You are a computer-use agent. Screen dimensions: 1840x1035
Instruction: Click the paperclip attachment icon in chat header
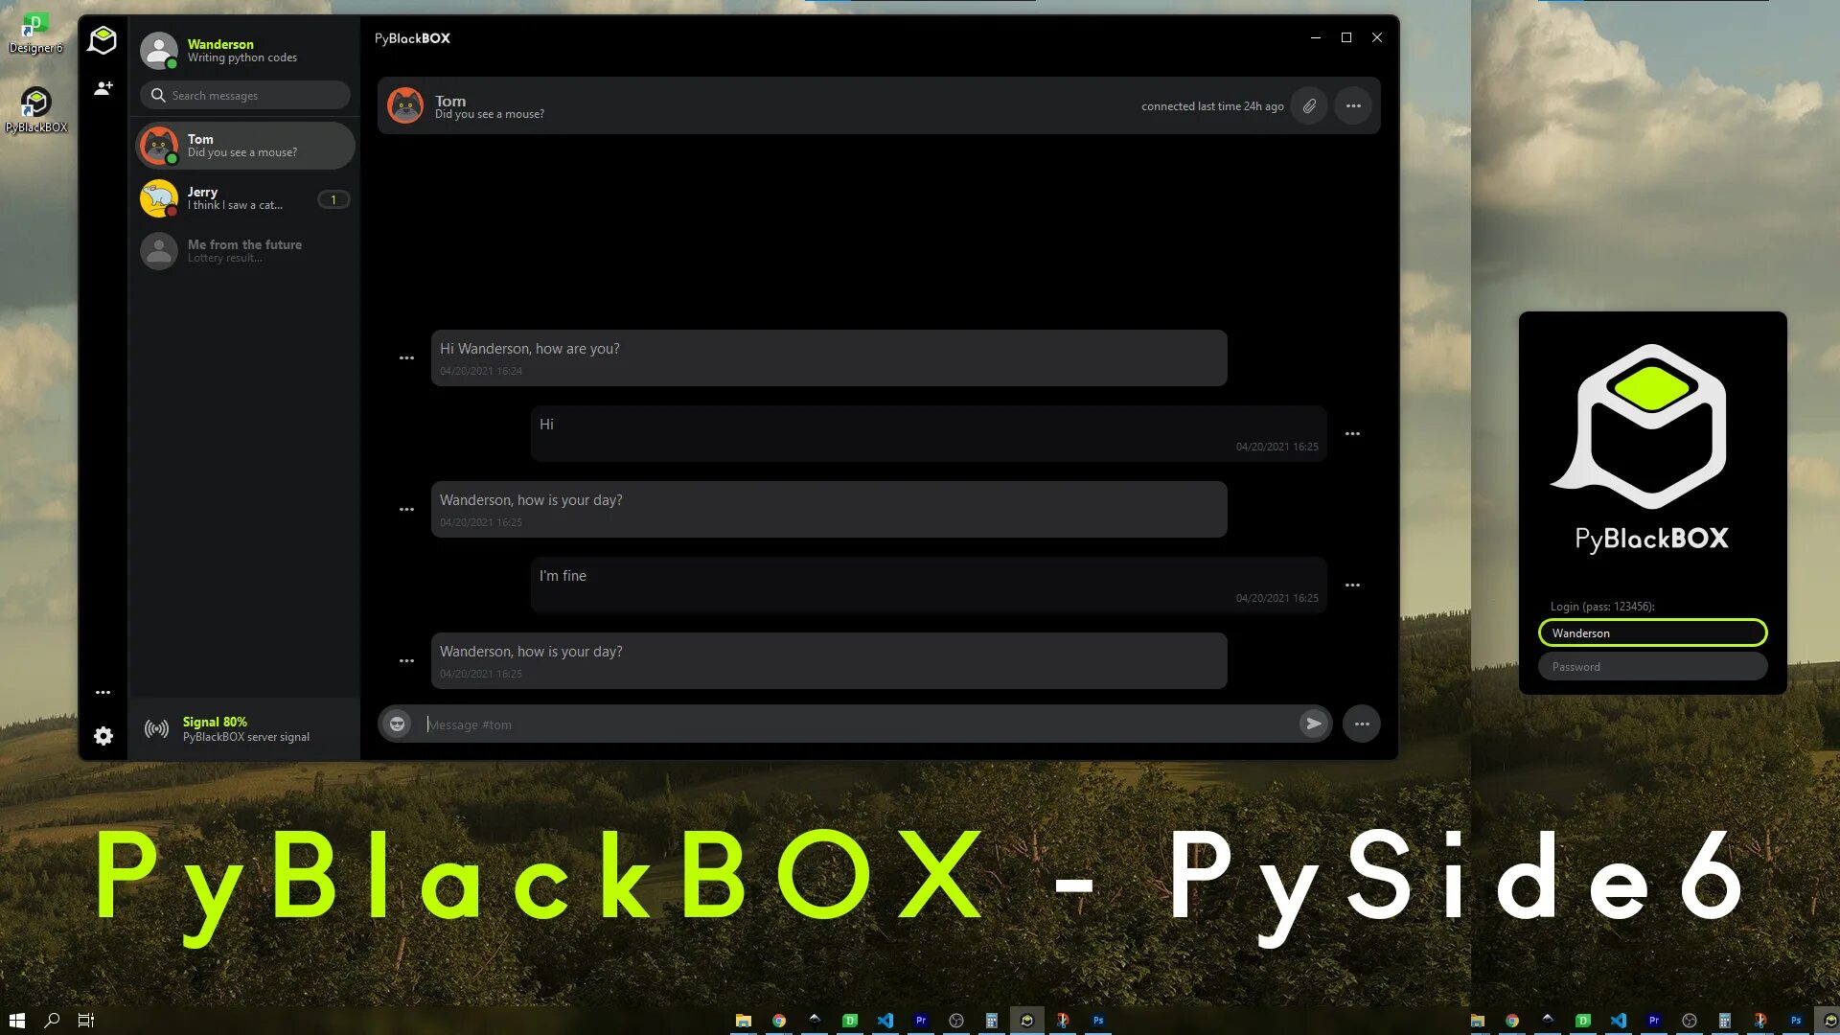tap(1309, 106)
